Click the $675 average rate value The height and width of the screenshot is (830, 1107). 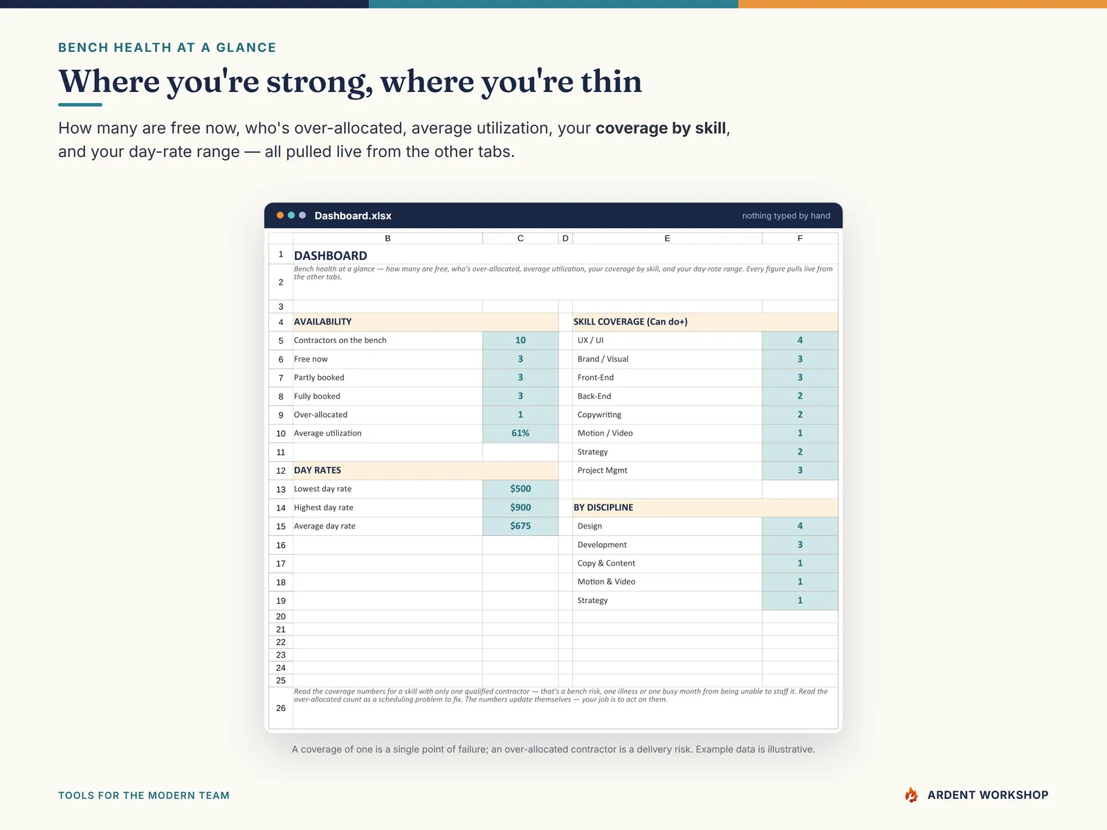click(x=520, y=526)
